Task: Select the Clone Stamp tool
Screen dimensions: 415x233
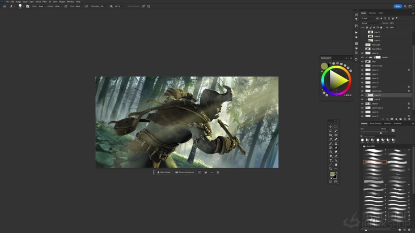Action: pyautogui.click(x=336, y=144)
